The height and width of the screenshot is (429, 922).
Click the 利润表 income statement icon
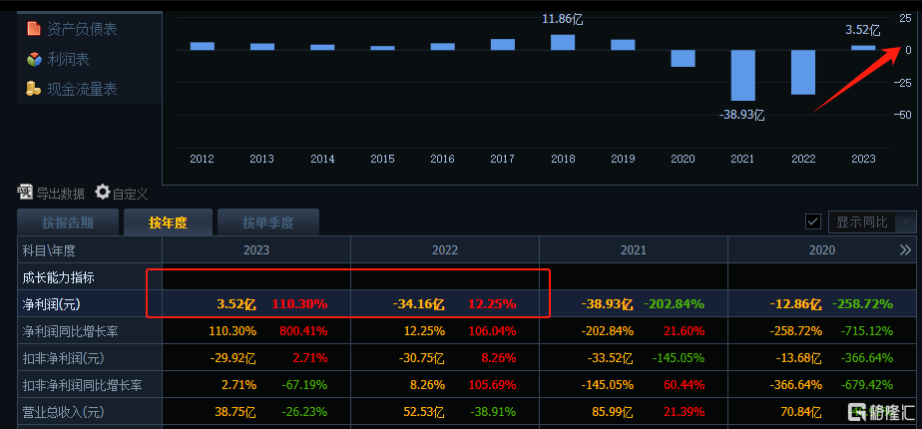pyautogui.click(x=33, y=59)
